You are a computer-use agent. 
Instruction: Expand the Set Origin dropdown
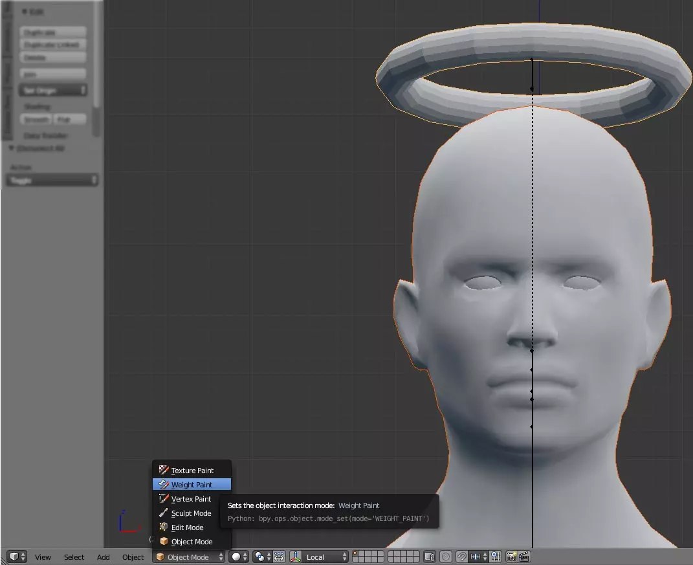(53, 91)
